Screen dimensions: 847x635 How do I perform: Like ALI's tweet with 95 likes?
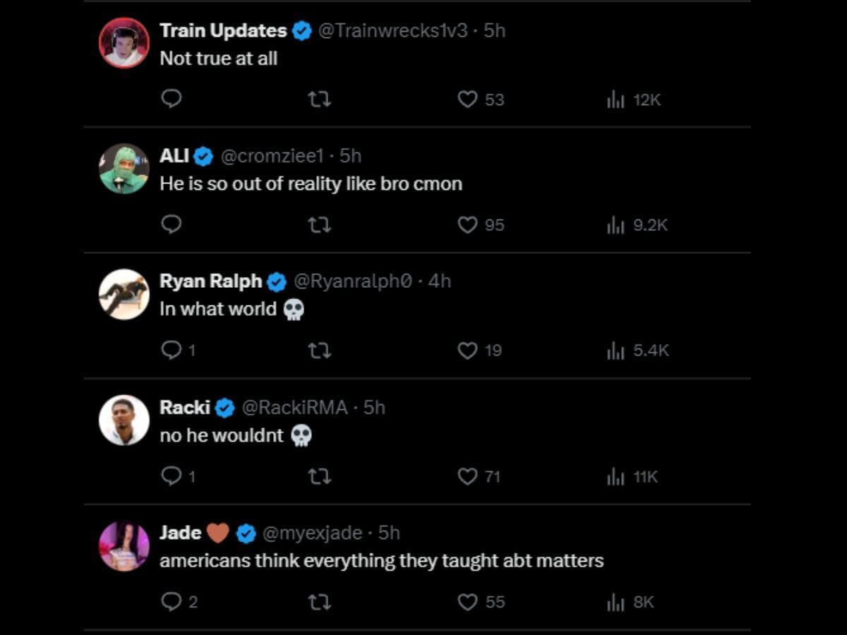point(467,225)
